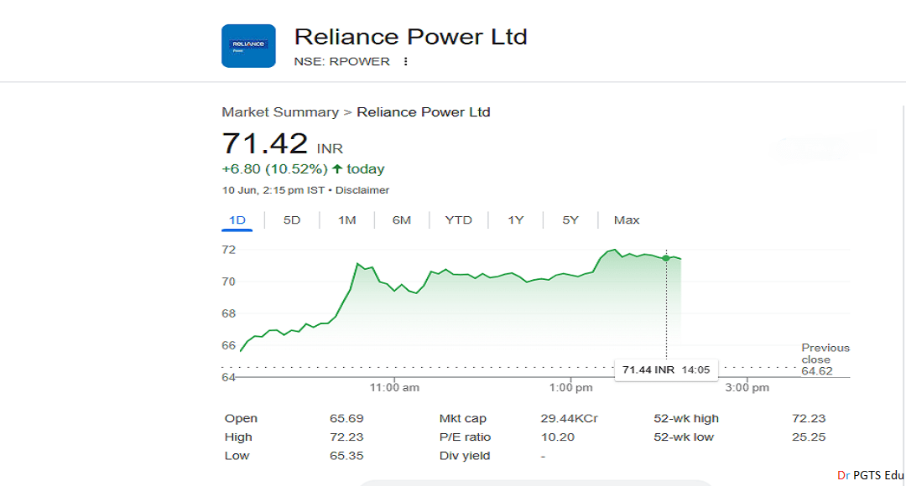Click the Open label in stats table
The height and width of the screenshot is (486, 906).
click(241, 418)
